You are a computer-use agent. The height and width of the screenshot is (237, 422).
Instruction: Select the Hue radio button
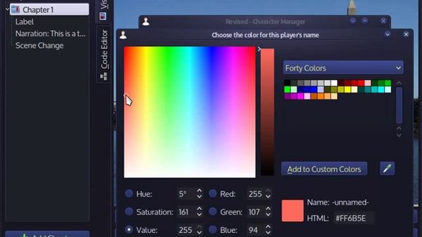(129, 194)
